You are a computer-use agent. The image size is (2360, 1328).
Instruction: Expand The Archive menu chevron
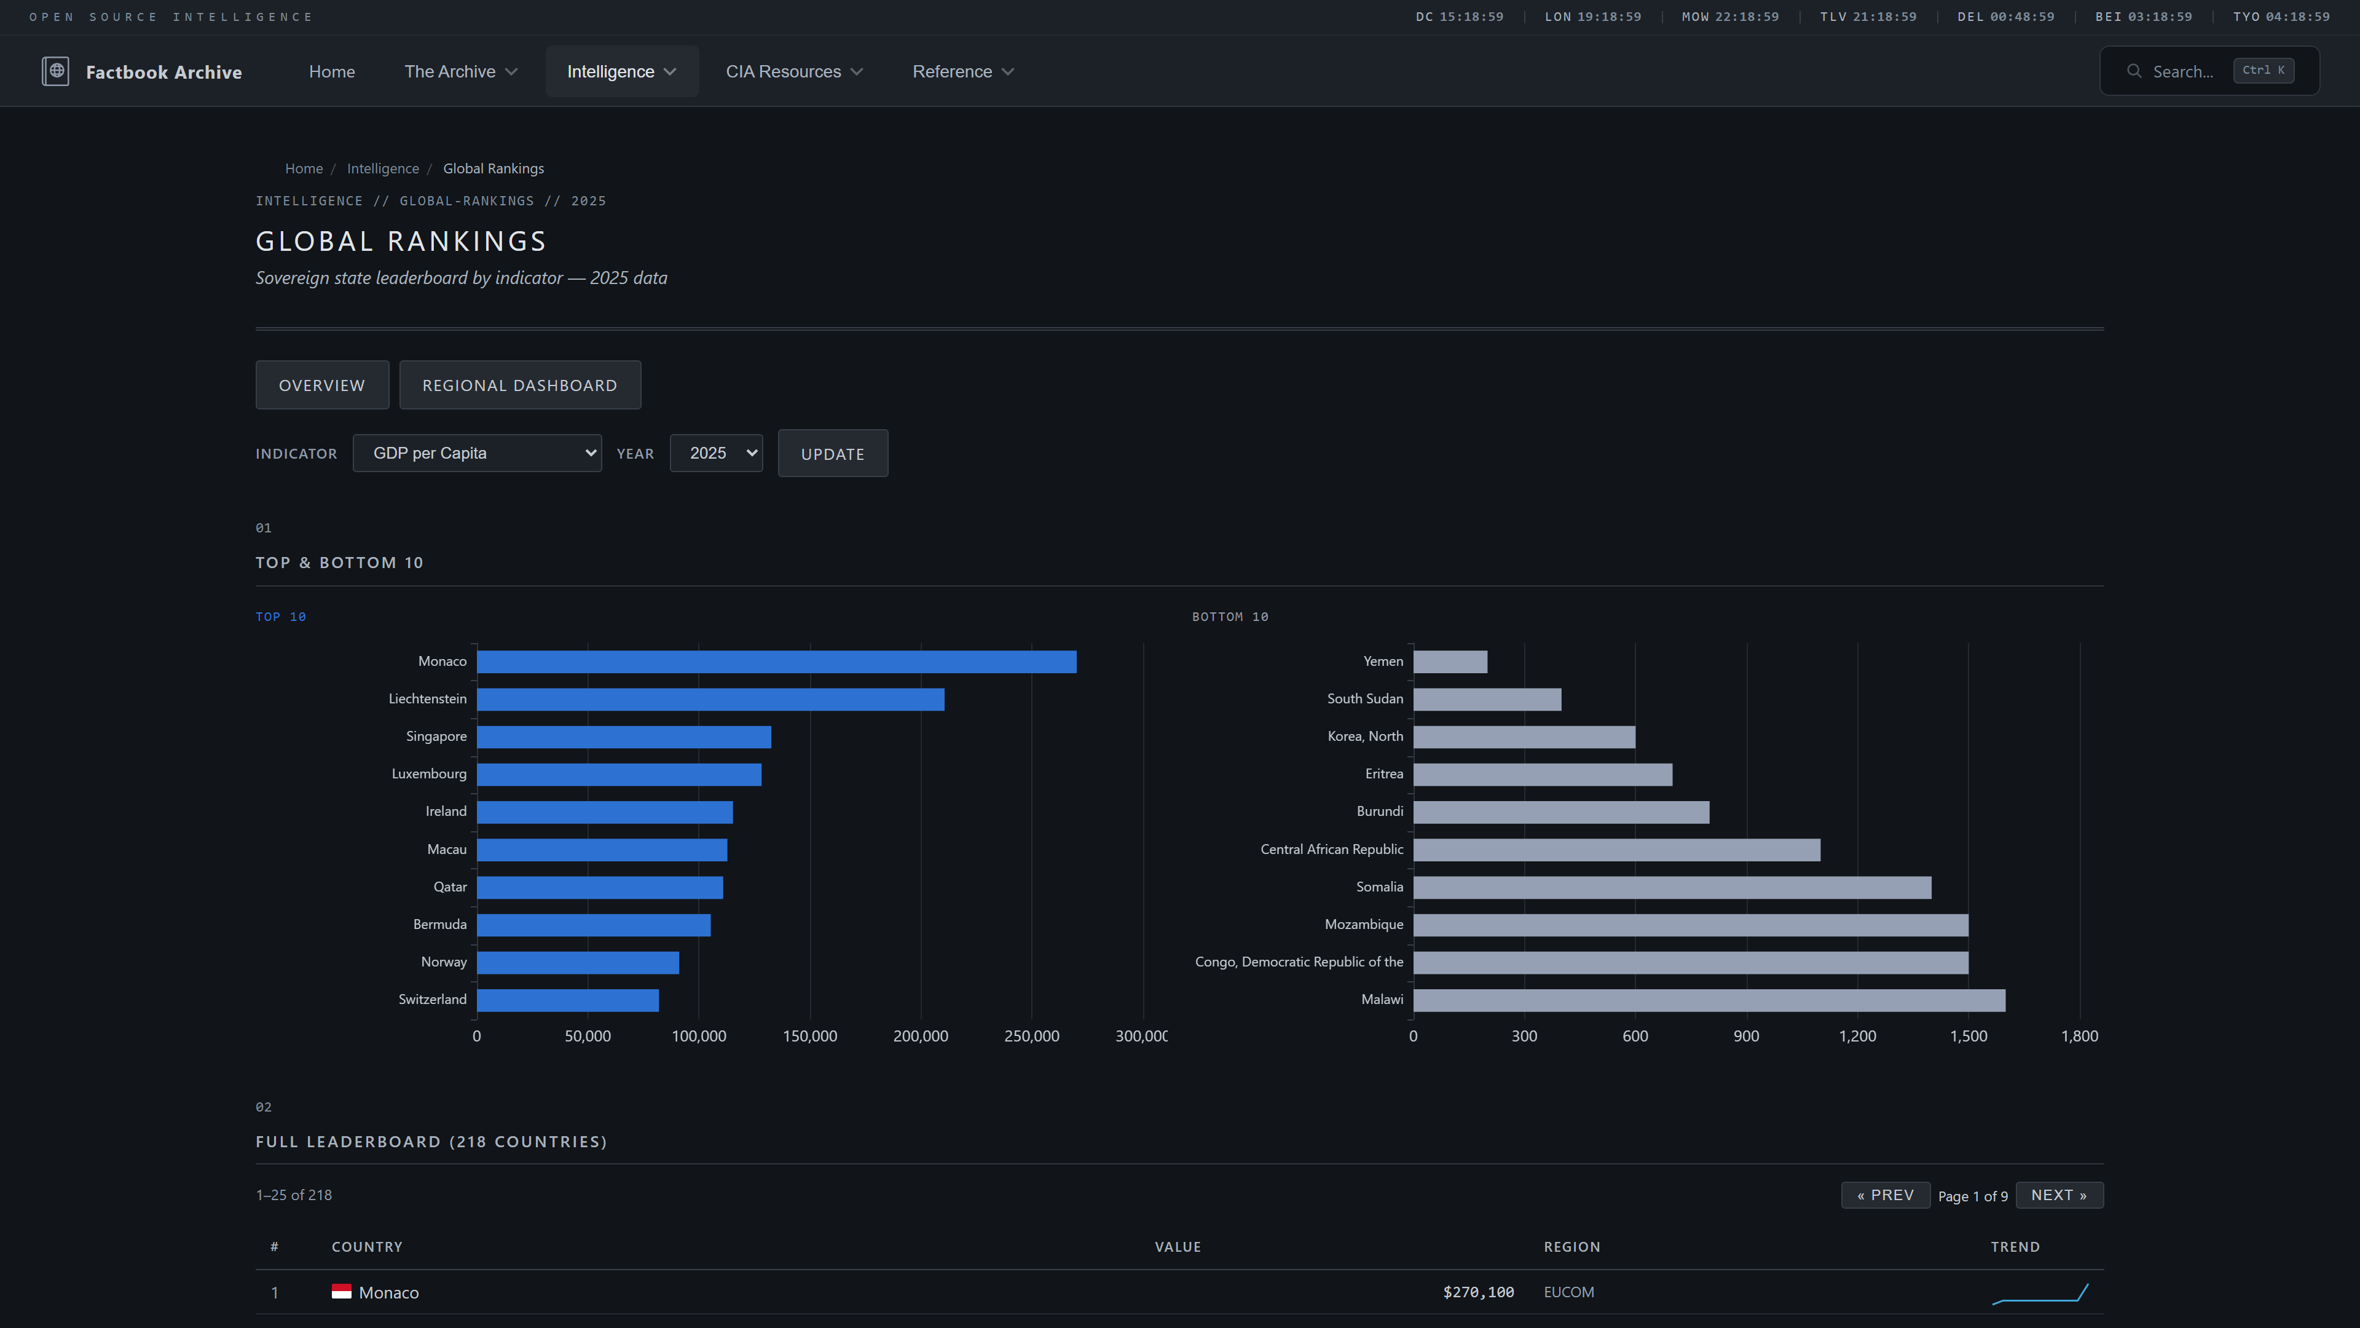click(511, 71)
